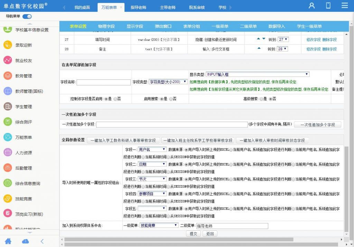This screenshot has width=354, height=247.
Task: Click the 万能表单 sidebar icon
Action: [x=8, y=137]
